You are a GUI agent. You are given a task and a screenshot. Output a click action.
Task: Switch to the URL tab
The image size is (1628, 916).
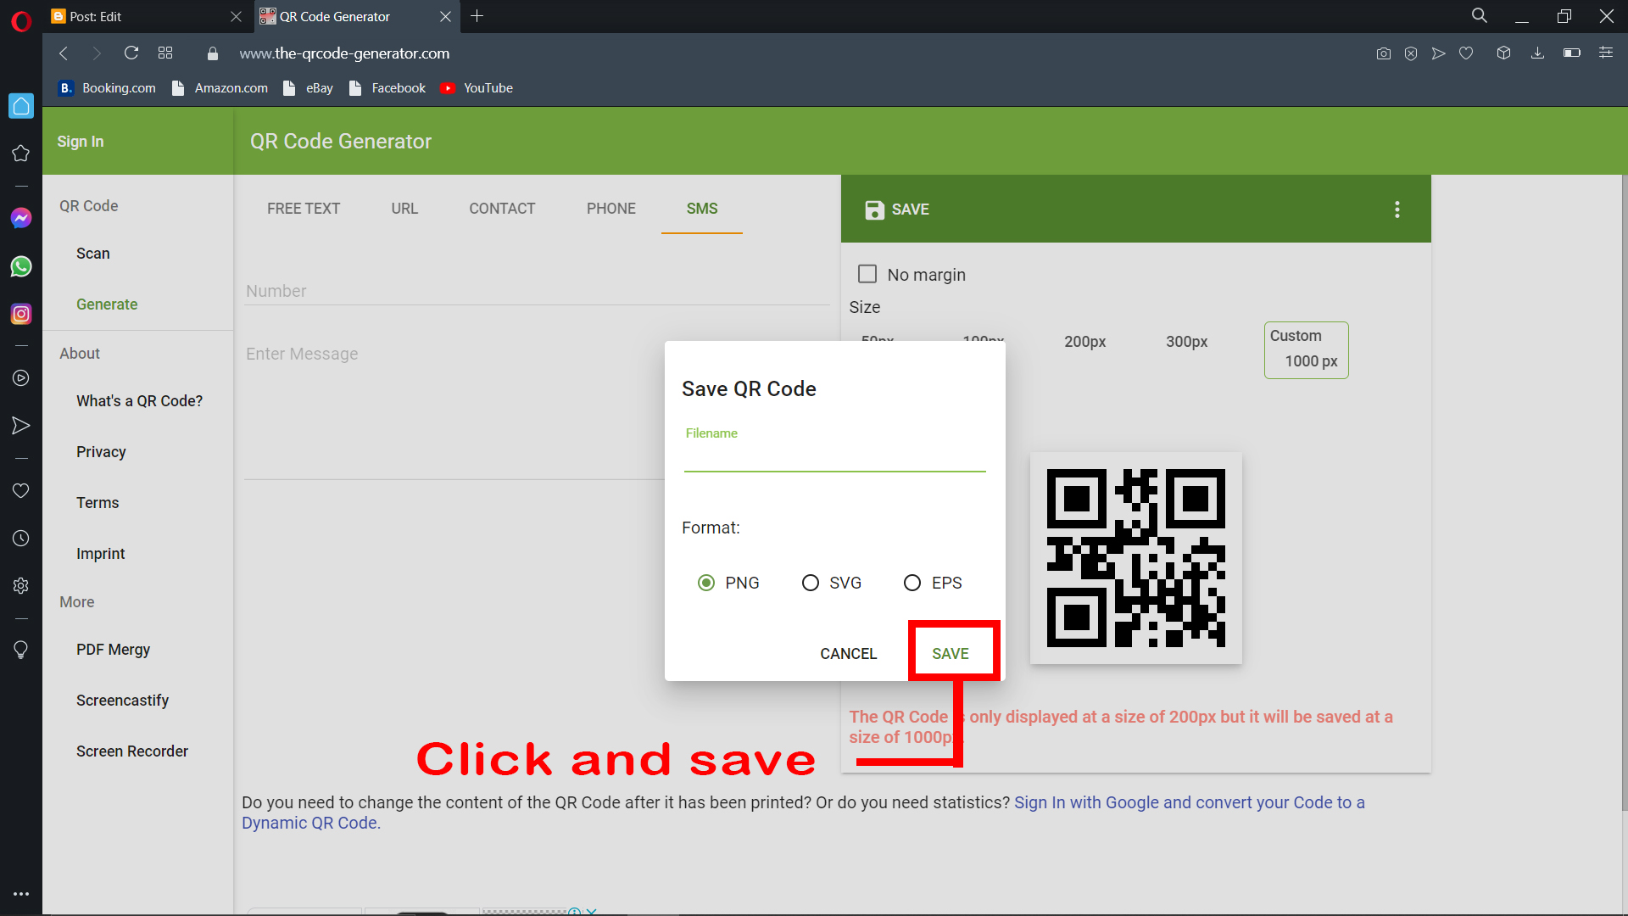(404, 209)
